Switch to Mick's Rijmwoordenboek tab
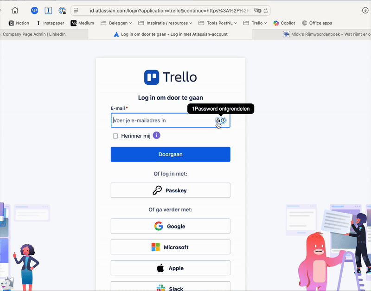This screenshot has width=371, height=291. pyautogui.click(x=324, y=34)
